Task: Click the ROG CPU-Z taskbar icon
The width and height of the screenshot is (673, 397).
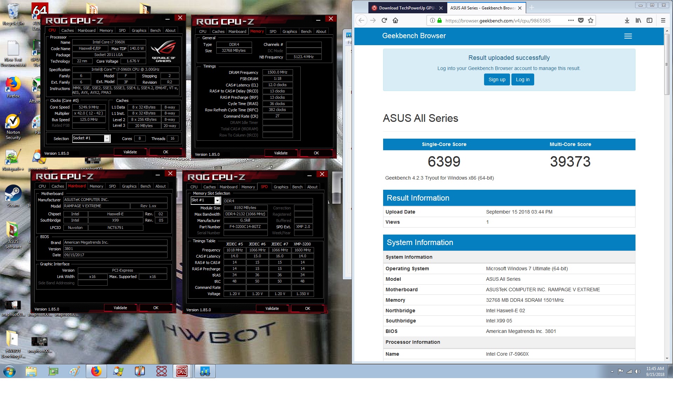Action: pyautogui.click(x=182, y=371)
